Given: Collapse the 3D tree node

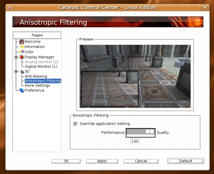Looking at the screenshot, I should [x=16, y=72].
